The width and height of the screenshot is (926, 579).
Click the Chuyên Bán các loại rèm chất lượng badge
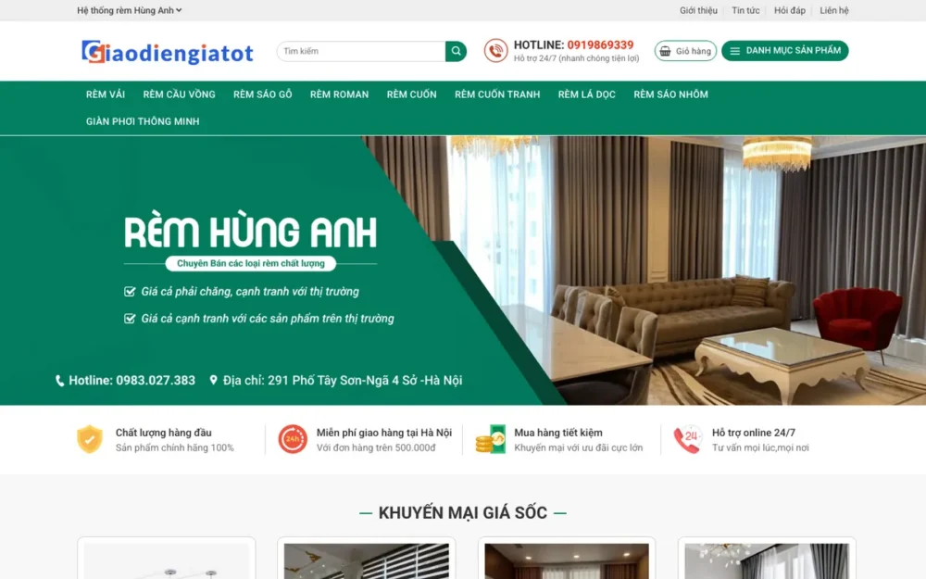pos(250,263)
